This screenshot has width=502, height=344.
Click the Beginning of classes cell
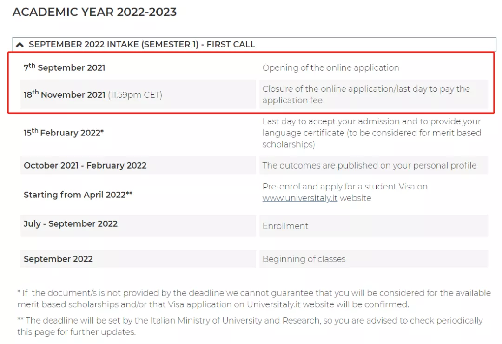click(x=304, y=259)
